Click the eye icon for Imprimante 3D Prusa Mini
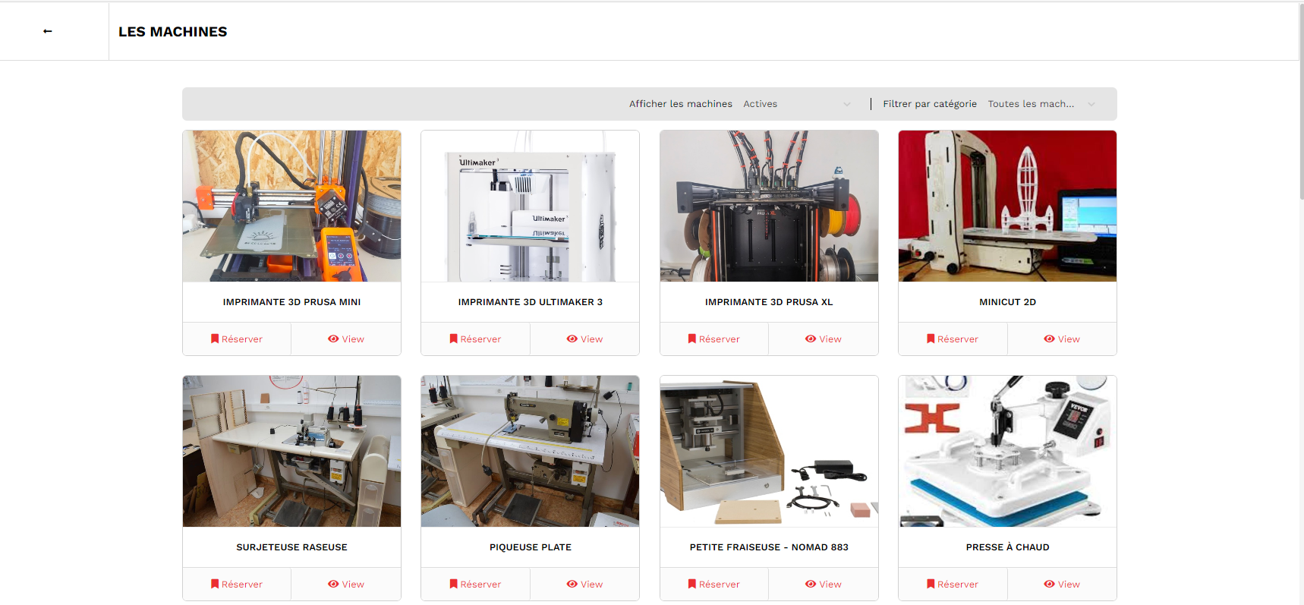This screenshot has height=605, width=1304. pos(333,339)
